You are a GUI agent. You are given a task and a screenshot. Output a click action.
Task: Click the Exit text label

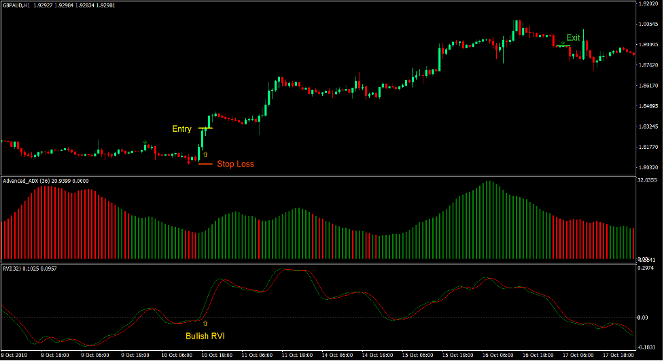(x=574, y=38)
